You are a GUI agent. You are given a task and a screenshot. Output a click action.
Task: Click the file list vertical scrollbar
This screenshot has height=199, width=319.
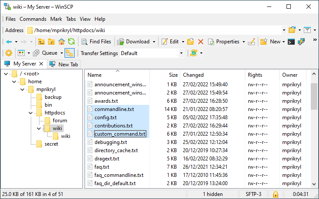coord(314,130)
